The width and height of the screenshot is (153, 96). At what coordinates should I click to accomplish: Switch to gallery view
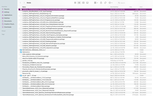(87, 3)
